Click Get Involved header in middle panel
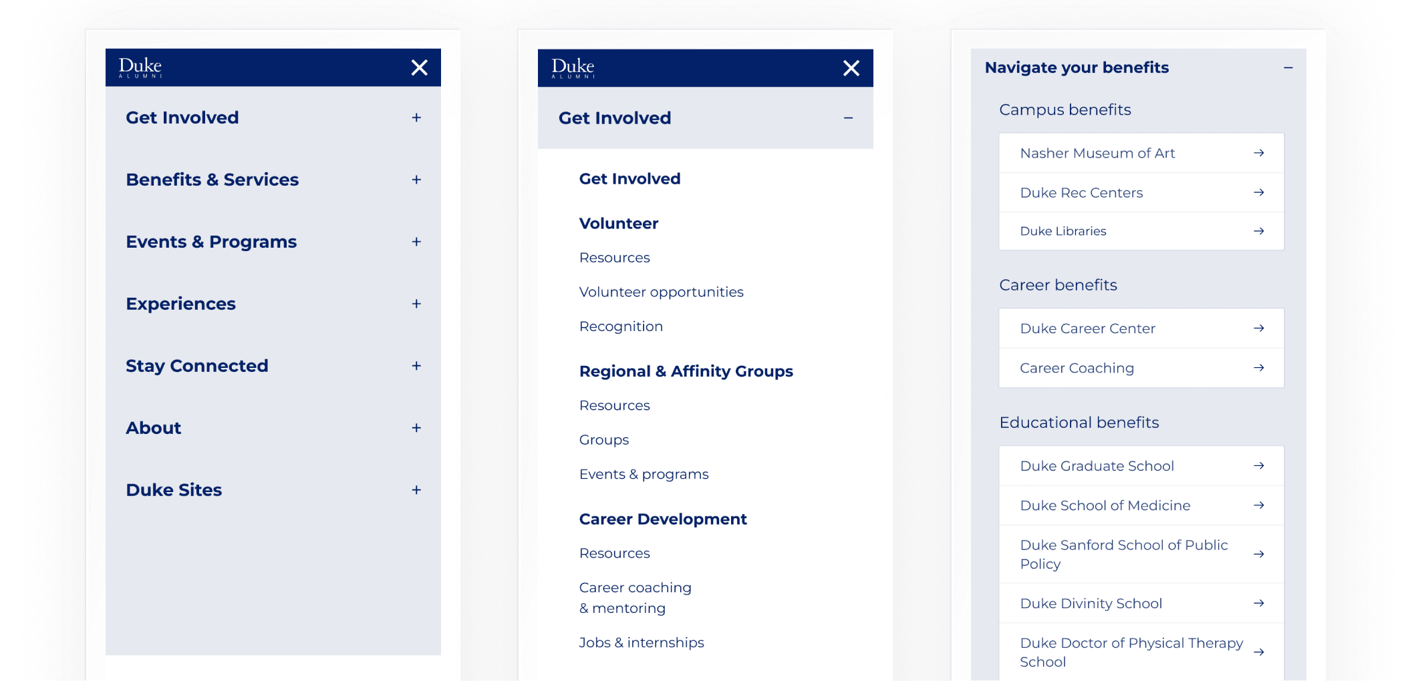 (706, 118)
